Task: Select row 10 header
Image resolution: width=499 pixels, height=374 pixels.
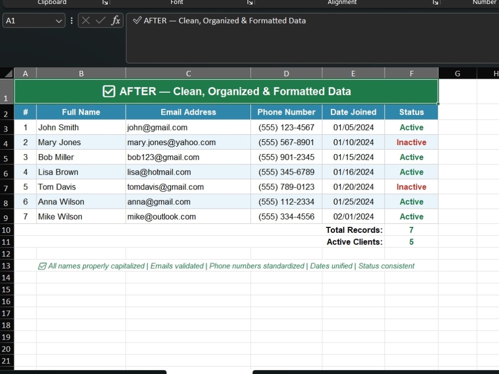Action: tap(6, 230)
